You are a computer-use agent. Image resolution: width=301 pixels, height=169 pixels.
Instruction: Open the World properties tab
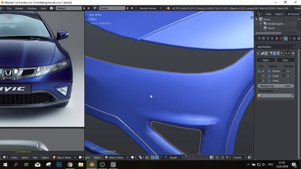pyautogui.click(x=272, y=38)
